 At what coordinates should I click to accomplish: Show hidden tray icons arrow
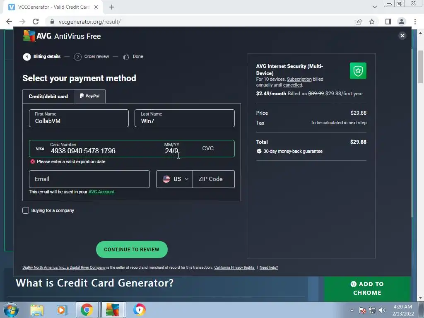click(x=352, y=311)
